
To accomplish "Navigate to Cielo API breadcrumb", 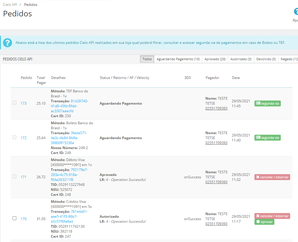I will coord(10,5).
